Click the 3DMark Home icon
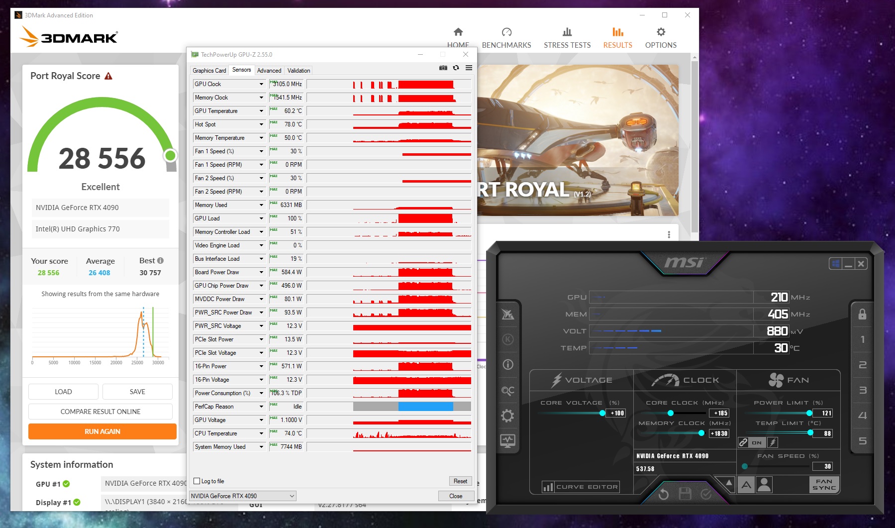 tap(458, 32)
